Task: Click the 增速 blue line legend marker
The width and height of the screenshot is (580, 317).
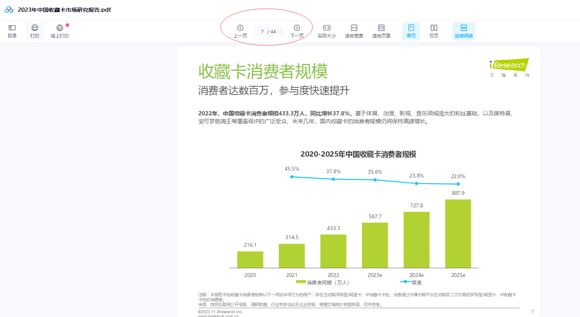Action: [x=405, y=282]
